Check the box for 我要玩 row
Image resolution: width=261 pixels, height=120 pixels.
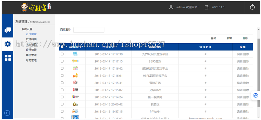tap(62, 104)
